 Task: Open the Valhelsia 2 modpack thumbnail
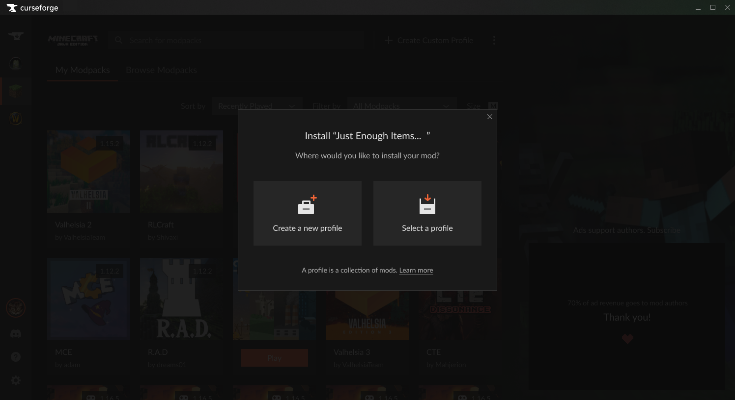(89, 172)
